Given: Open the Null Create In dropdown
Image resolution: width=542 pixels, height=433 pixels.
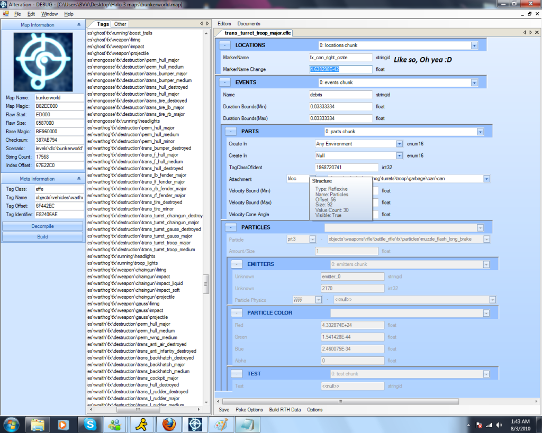Looking at the screenshot, I should pos(399,156).
